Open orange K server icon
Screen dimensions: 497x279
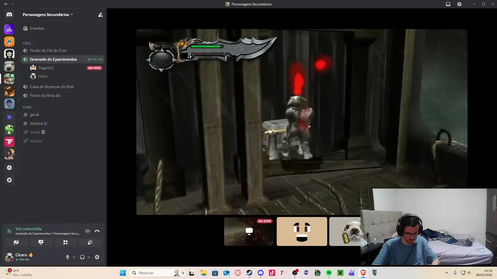[x=9, y=41]
